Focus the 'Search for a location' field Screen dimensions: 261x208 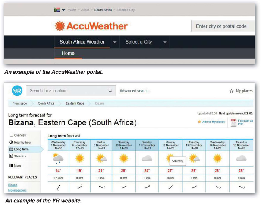tap(71, 91)
